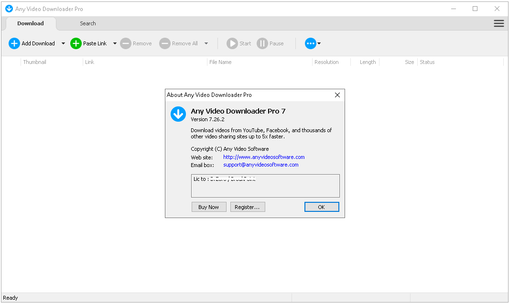Open the Paste Link dropdown arrow
Viewport: 509px width, 303px height.
tap(115, 43)
